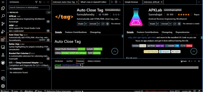
Task: Click the telegram badge
Action: point(164,52)
